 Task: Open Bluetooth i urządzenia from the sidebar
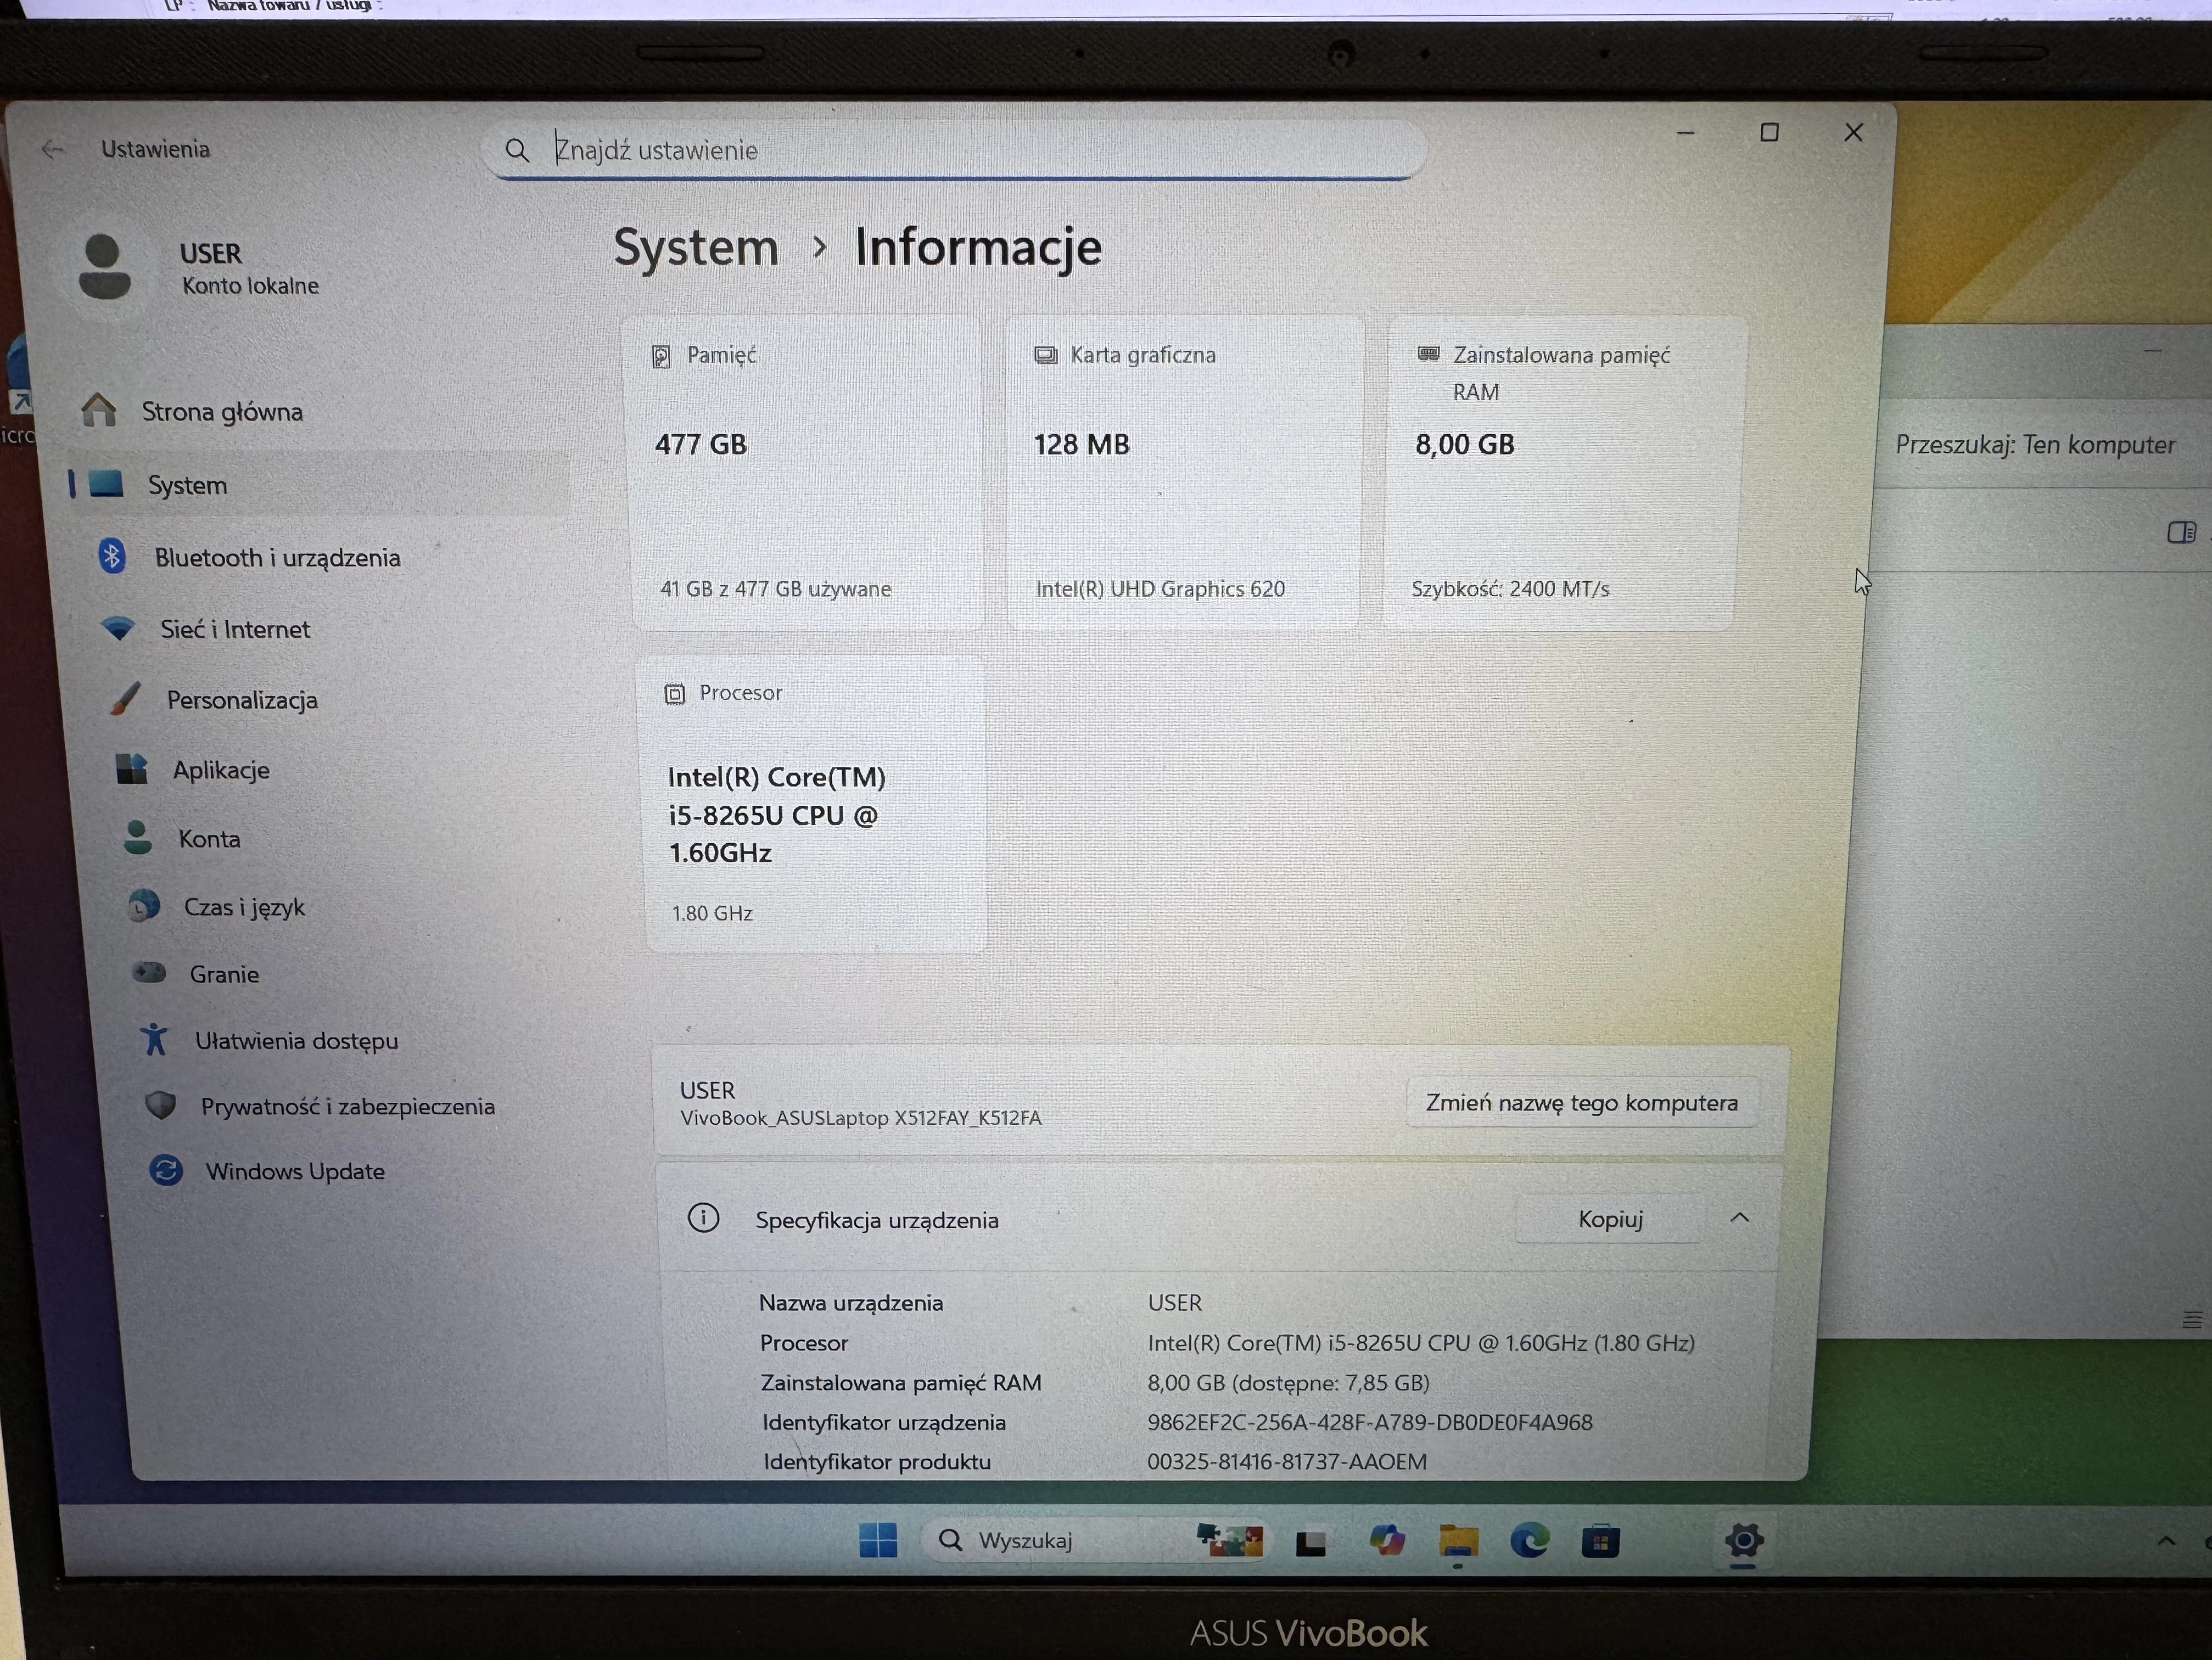112,557
